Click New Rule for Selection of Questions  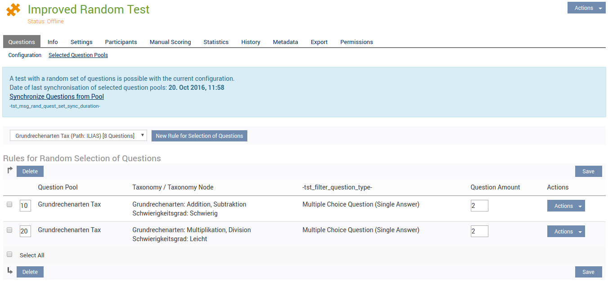click(x=199, y=136)
